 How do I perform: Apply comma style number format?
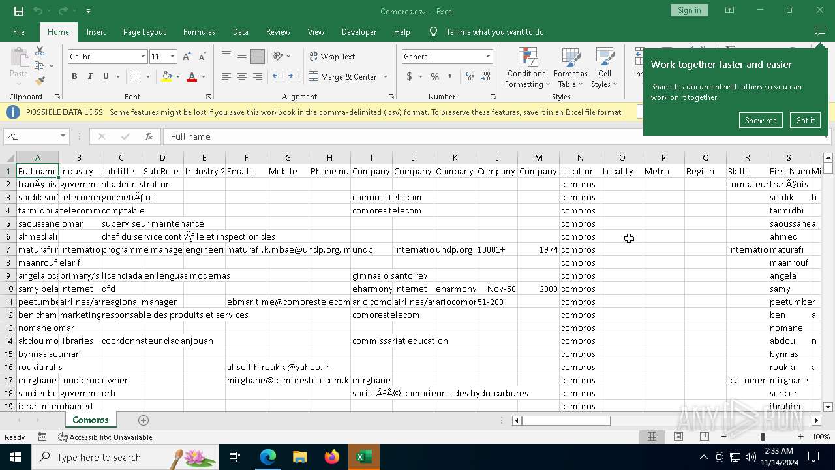coord(451,76)
